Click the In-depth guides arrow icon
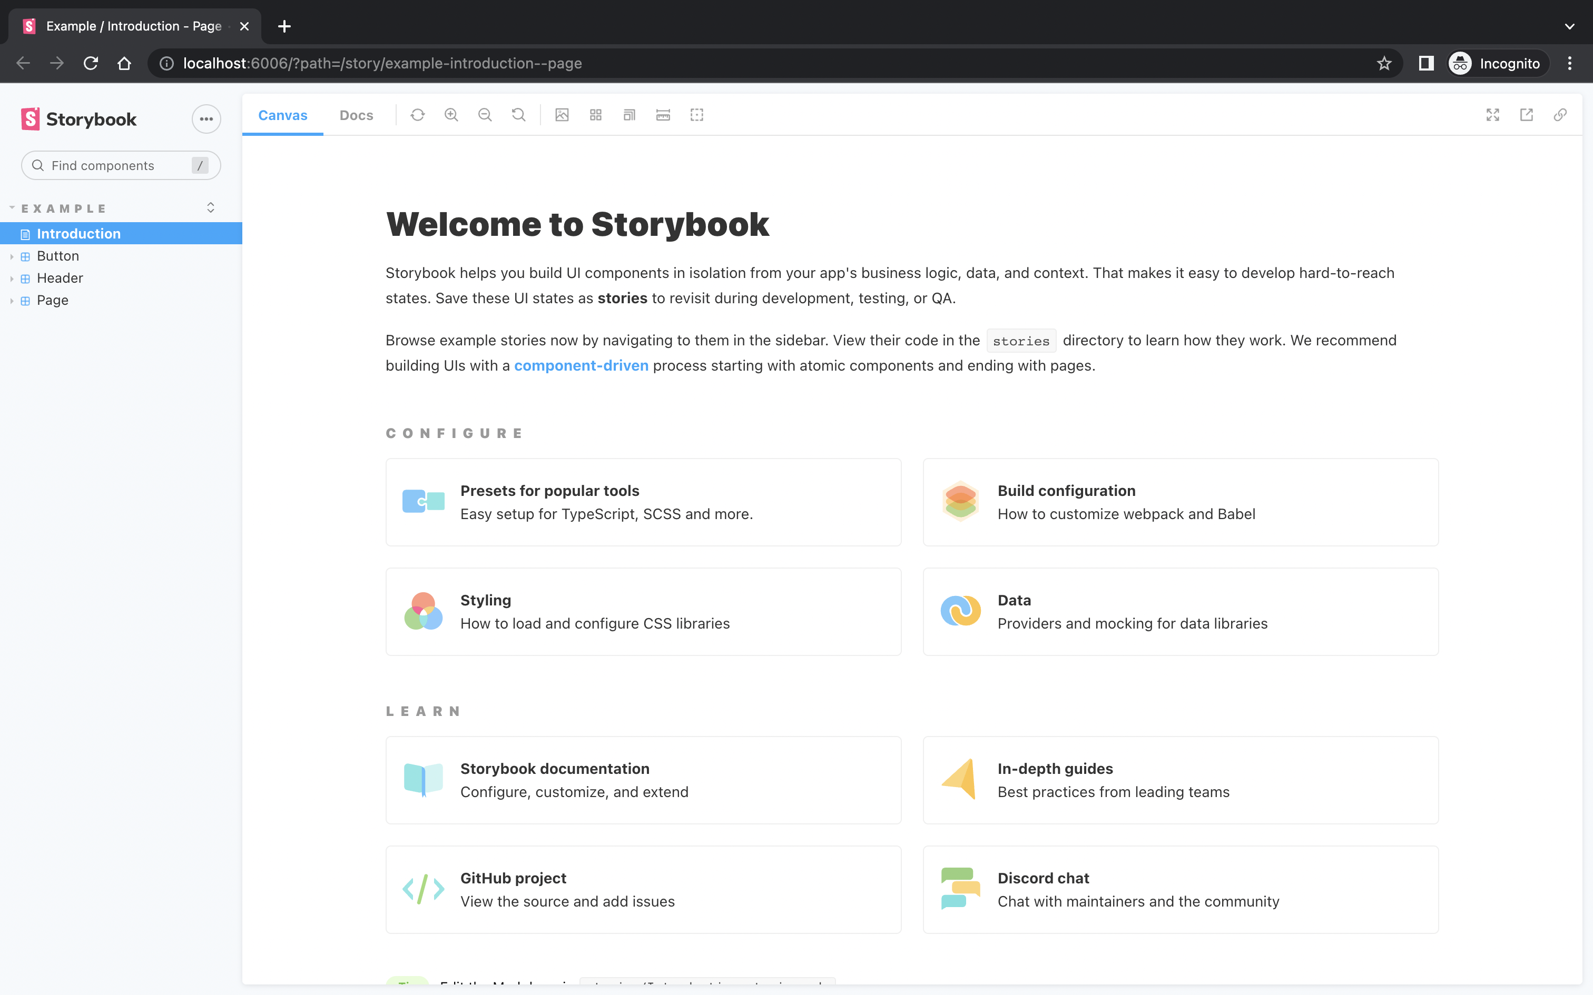This screenshot has height=995, width=1593. tap(959, 779)
